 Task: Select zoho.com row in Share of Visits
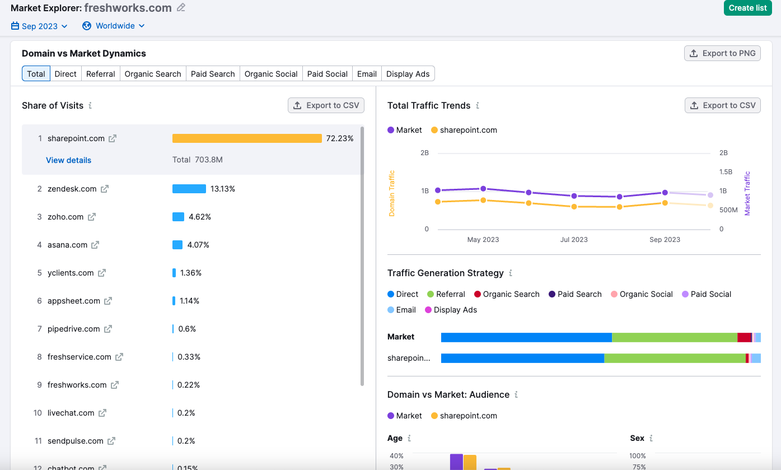pyautogui.click(x=66, y=217)
